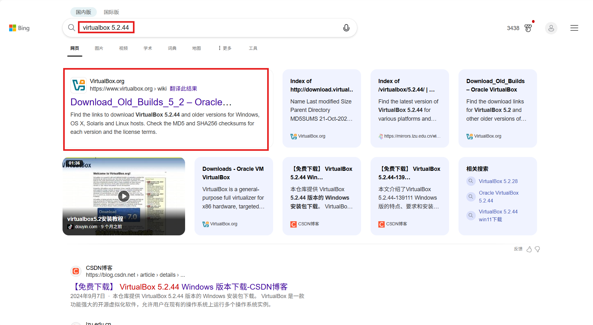
Task: Search related term Oracle VirtualBox 5.2.44
Action: [x=498, y=197]
